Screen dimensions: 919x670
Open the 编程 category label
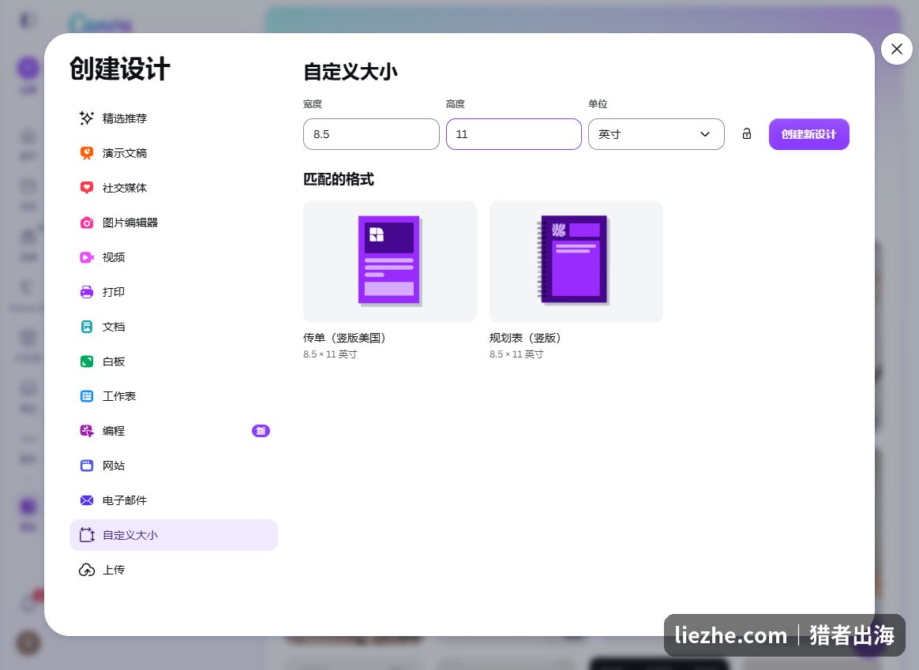[x=114, y=431]
